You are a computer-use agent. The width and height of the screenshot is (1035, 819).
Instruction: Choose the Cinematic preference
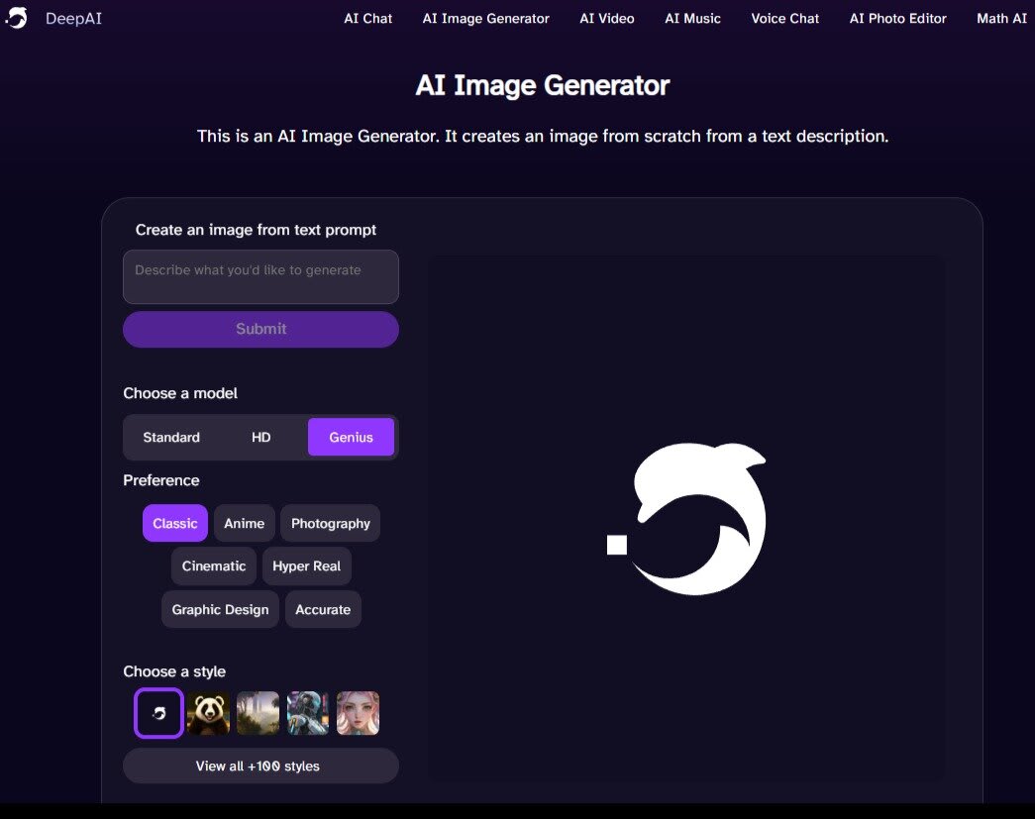[x=214, y=566]
